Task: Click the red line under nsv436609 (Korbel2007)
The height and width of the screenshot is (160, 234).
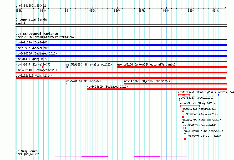Action: (29, 67)
